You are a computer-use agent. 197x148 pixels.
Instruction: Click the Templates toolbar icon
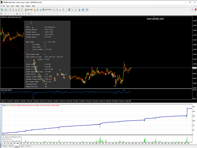click(87, 10)
